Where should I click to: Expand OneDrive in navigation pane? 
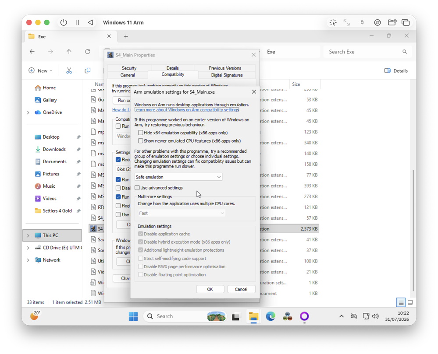click(x=28, y=112)
